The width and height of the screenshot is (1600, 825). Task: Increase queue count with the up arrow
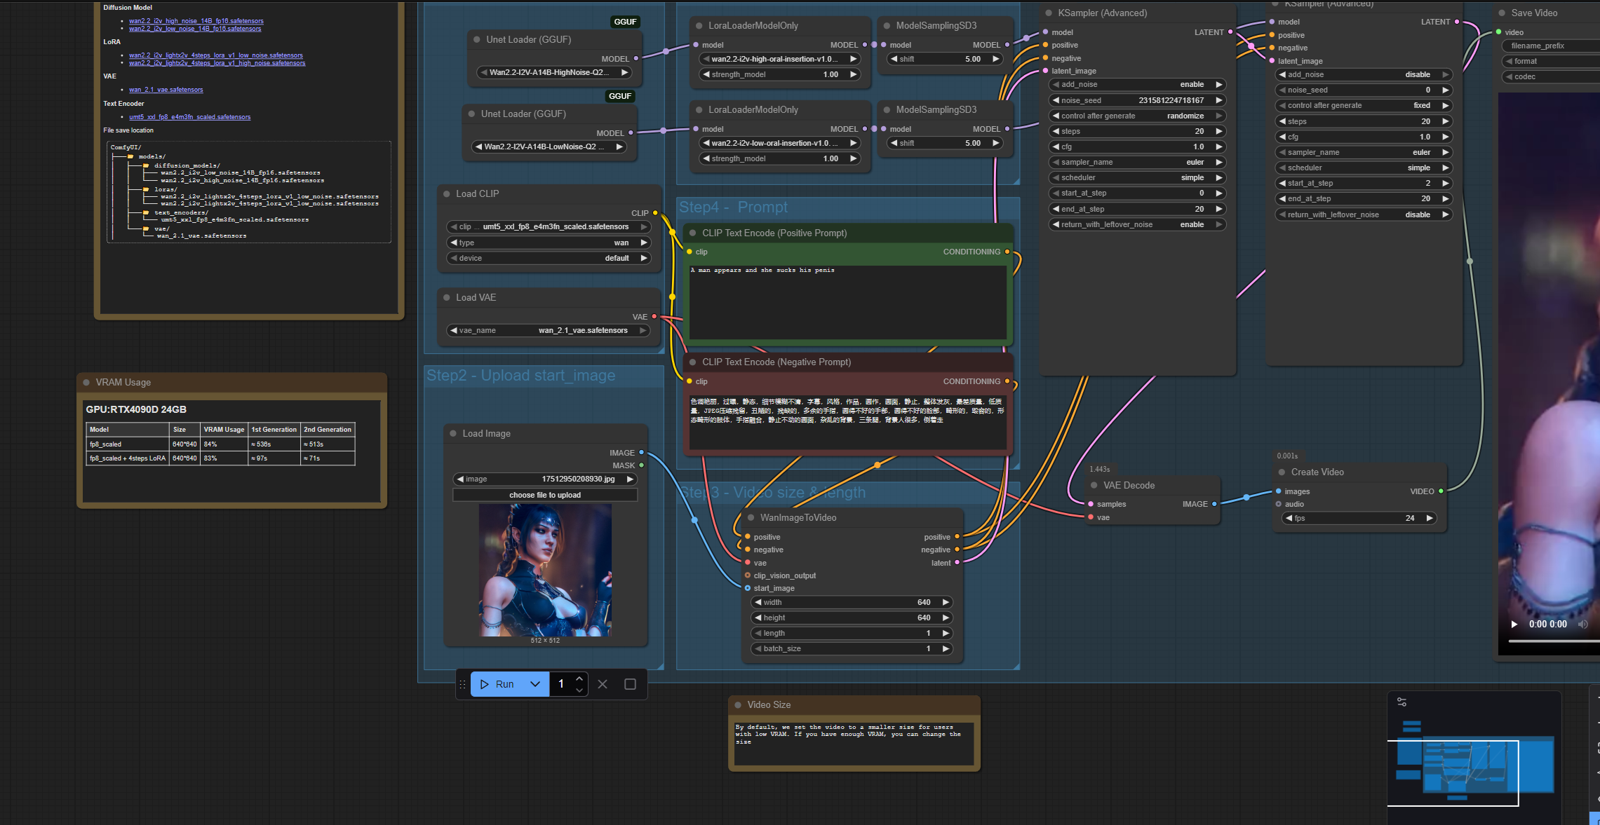point(579,679)
